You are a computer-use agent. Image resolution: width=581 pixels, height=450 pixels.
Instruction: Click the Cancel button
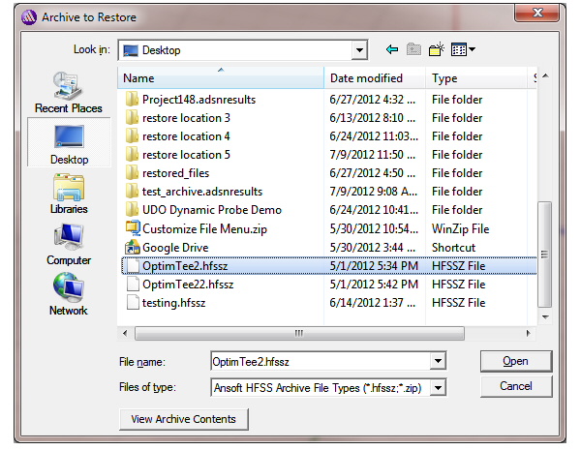(516, 386)
